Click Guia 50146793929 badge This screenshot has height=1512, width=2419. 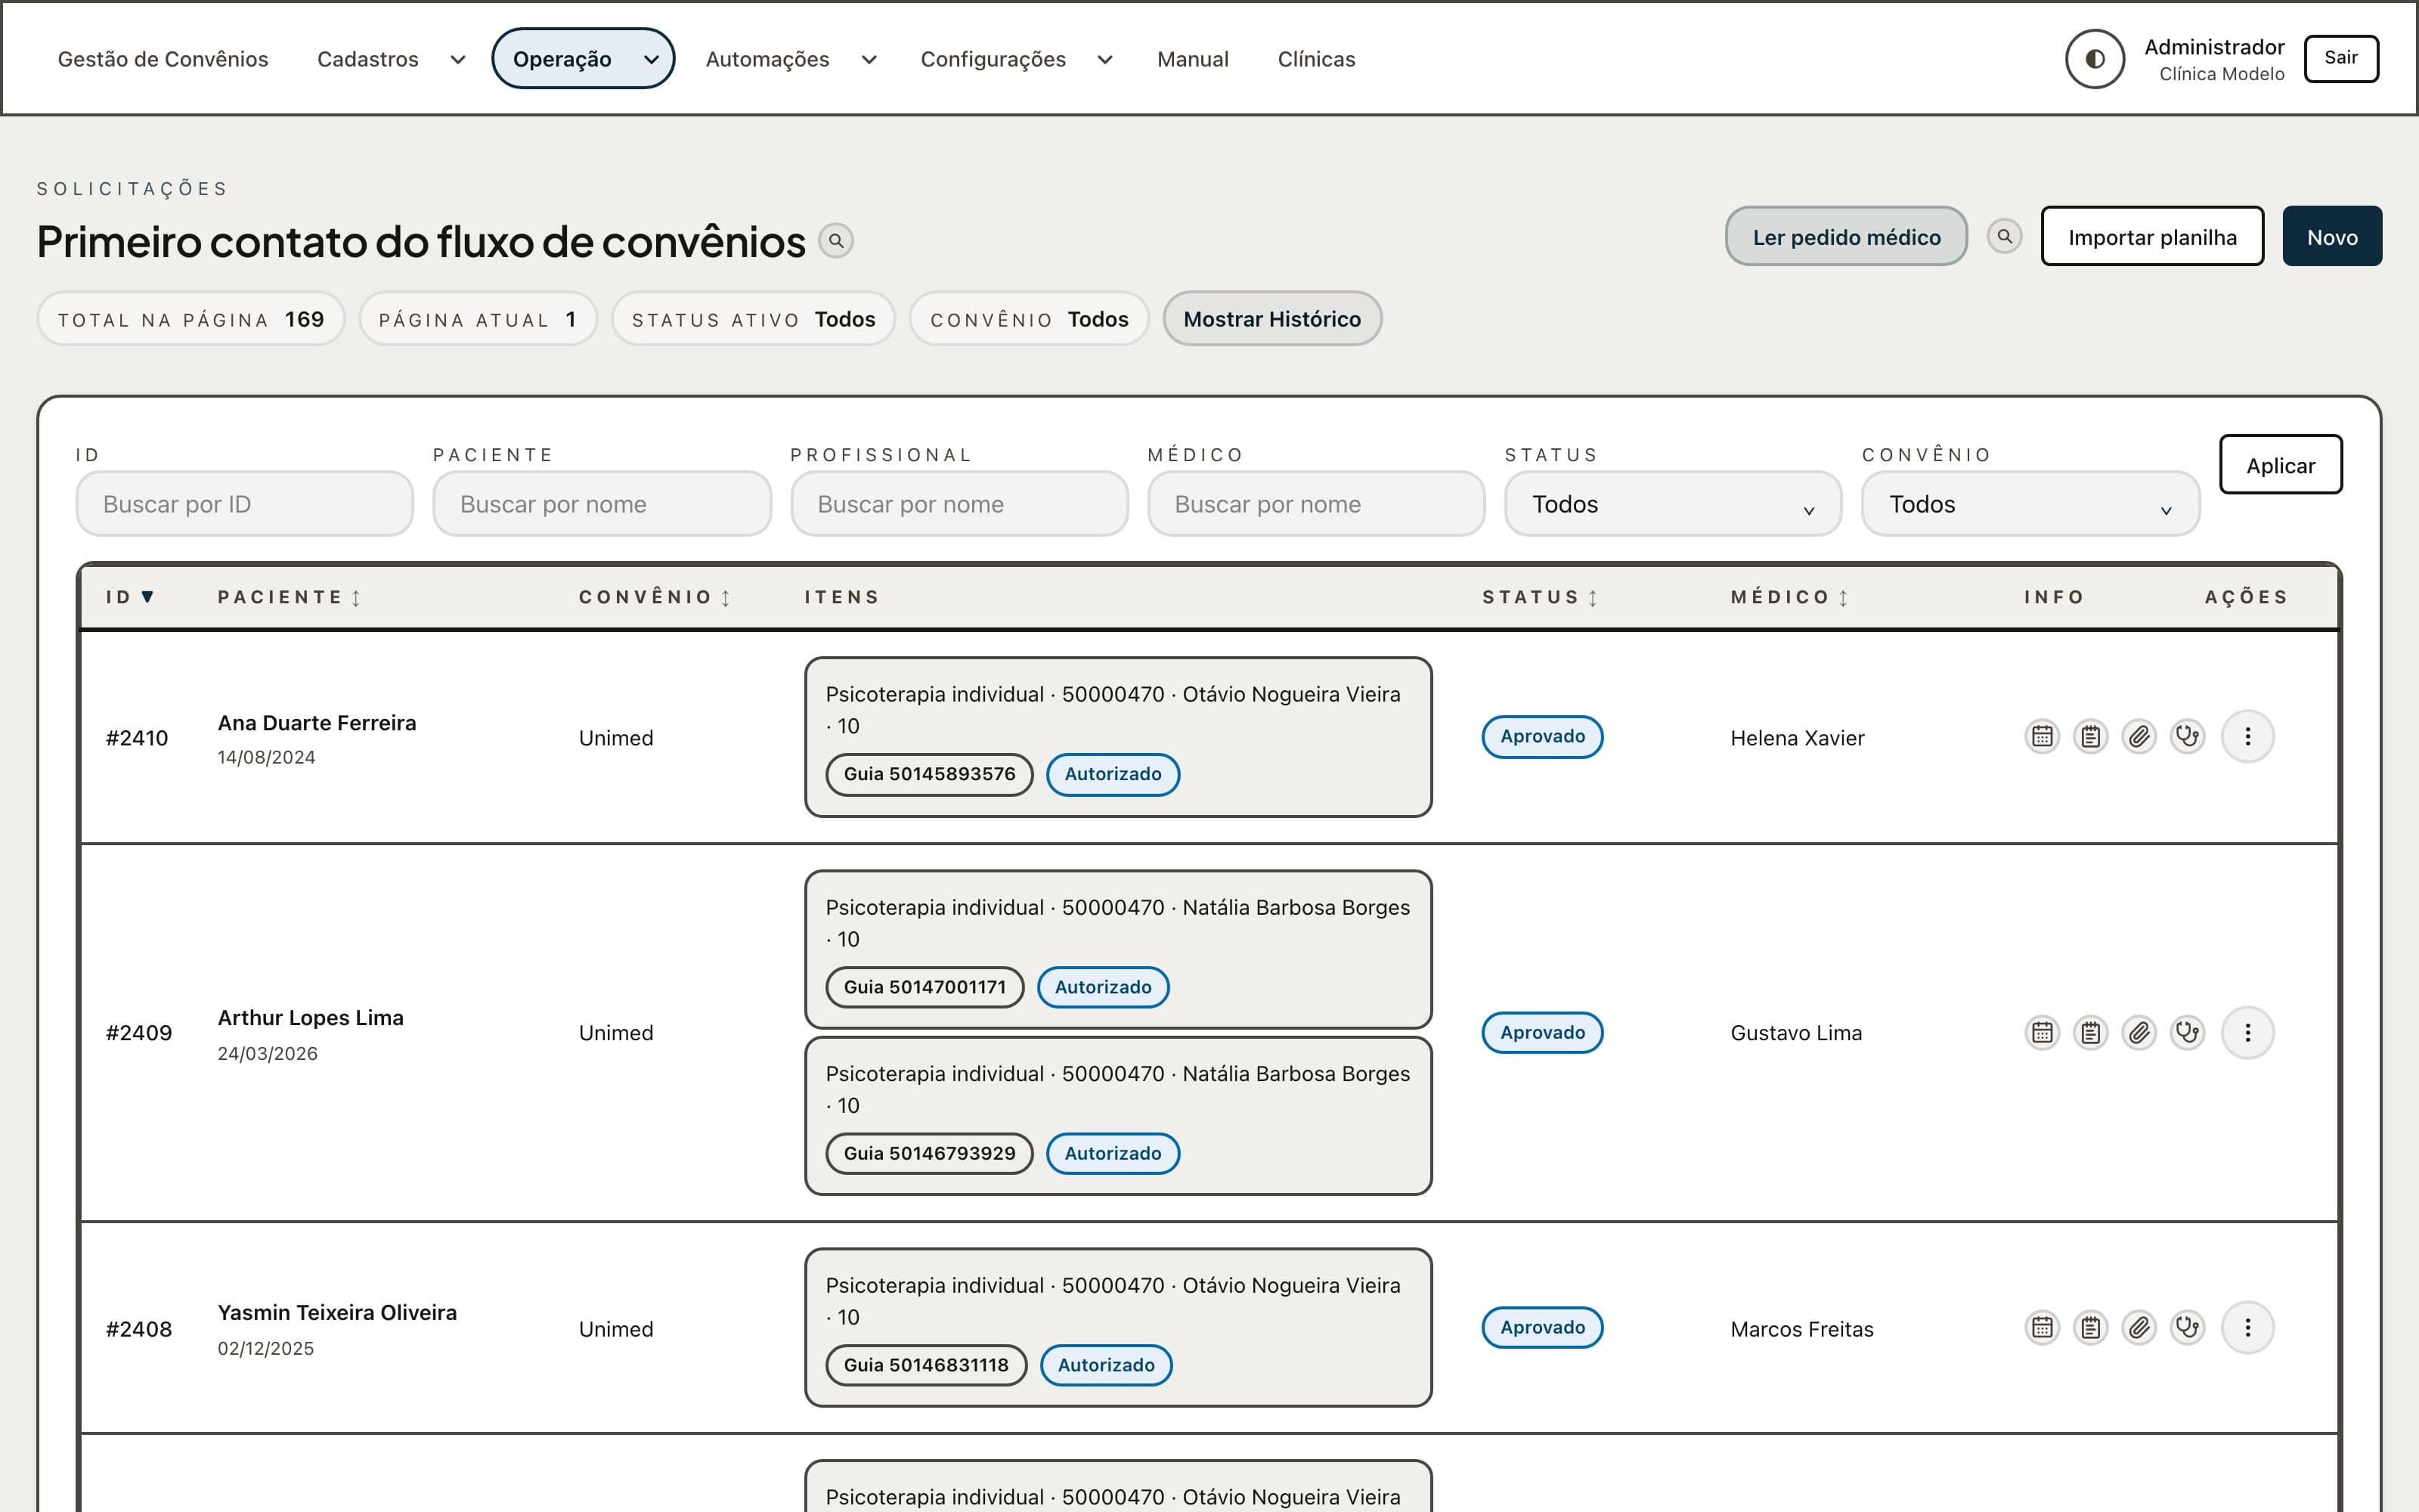(x=928, y=1153)
